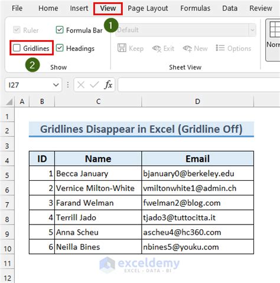Enable the Gridlines checkbox
Screen dimensions: 280x283
coord(17,48)
